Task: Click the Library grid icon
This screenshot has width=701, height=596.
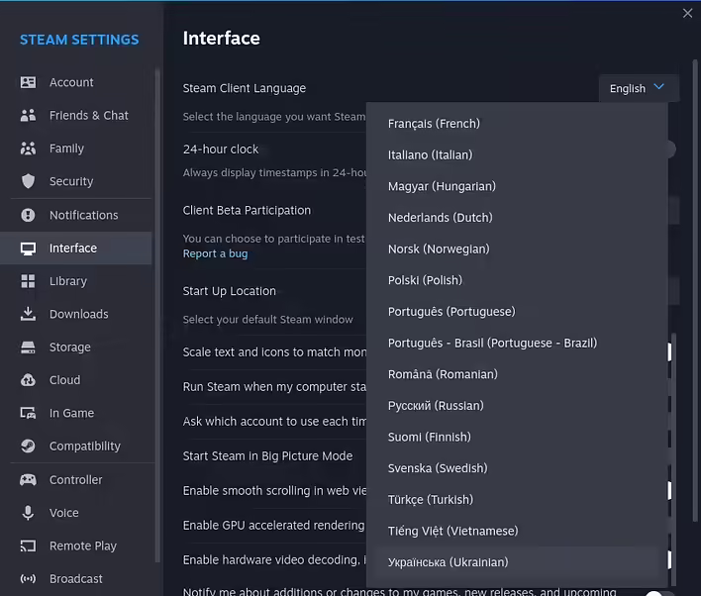Action: [x=28, y=281]
